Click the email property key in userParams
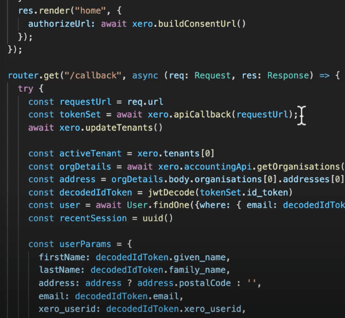This screenshot has width=345, height=318. click(52, 296)
